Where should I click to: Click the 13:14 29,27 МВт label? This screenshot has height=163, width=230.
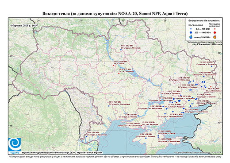[x=165, y=139]
